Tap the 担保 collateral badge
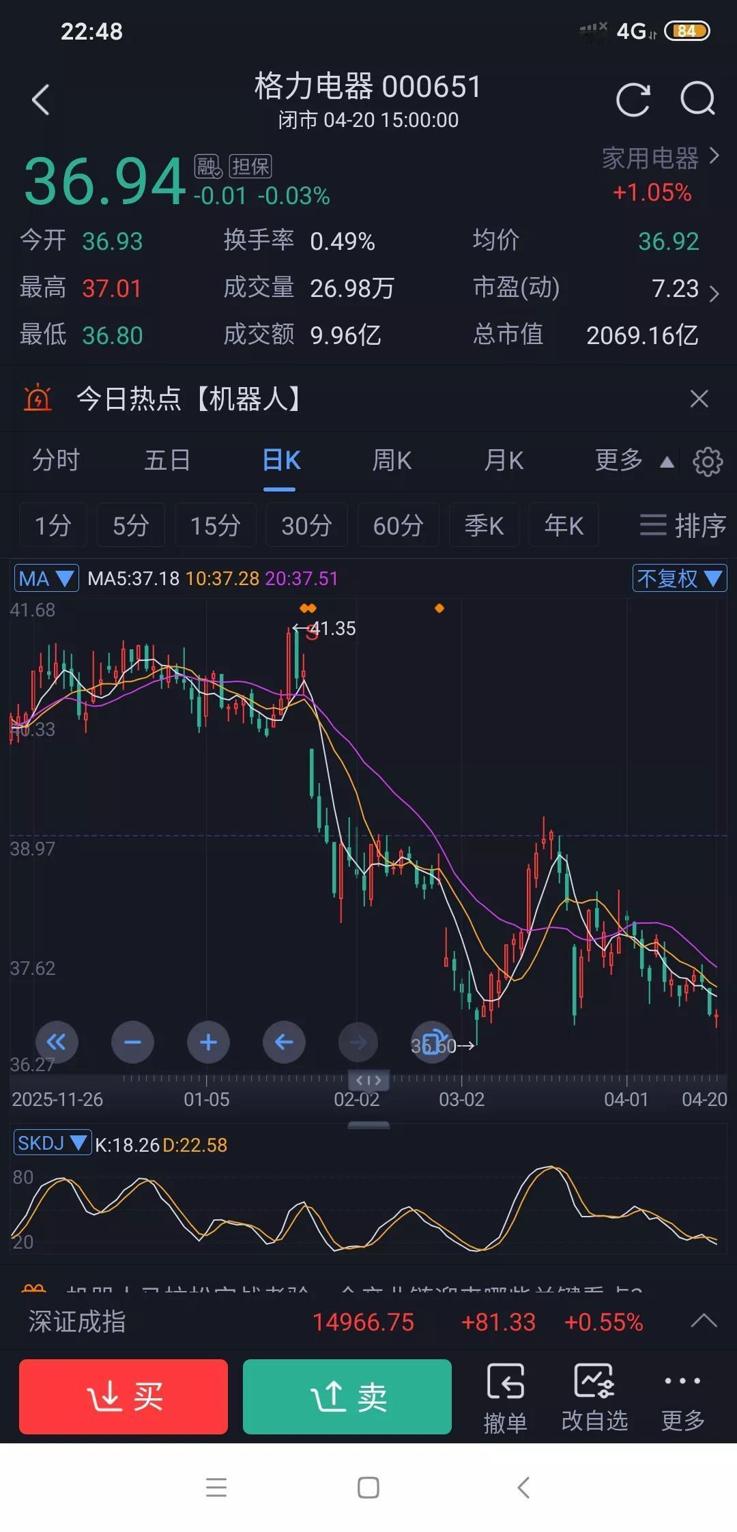Viewport: 737px width, 1532px height. tap(250, 167)
